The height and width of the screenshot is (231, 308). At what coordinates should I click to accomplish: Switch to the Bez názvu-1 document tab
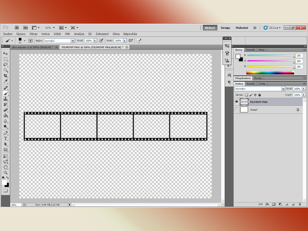[32, 47]
